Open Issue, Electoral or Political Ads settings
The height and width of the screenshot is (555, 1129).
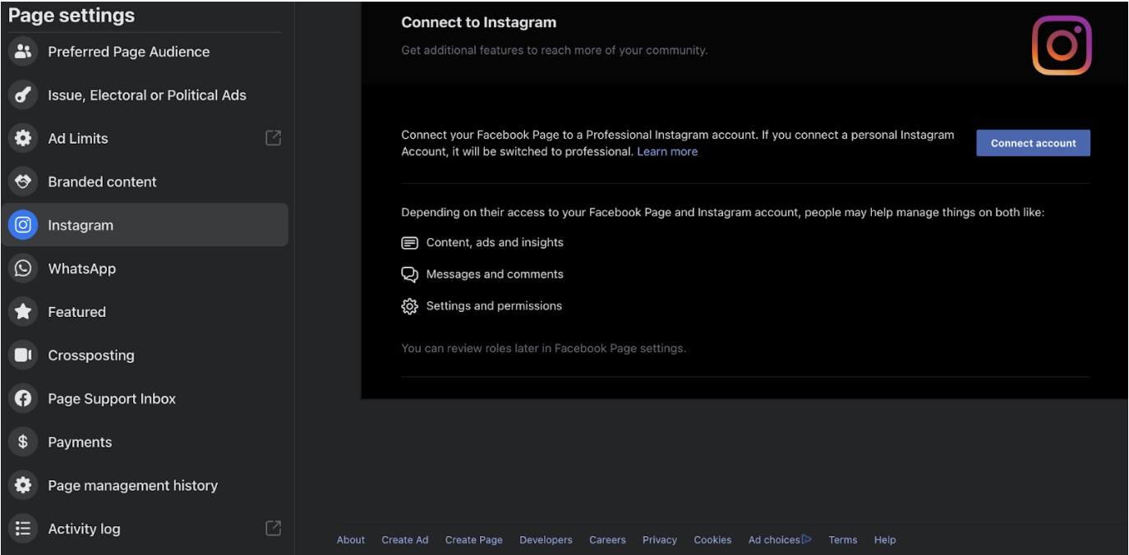(145, 95)
